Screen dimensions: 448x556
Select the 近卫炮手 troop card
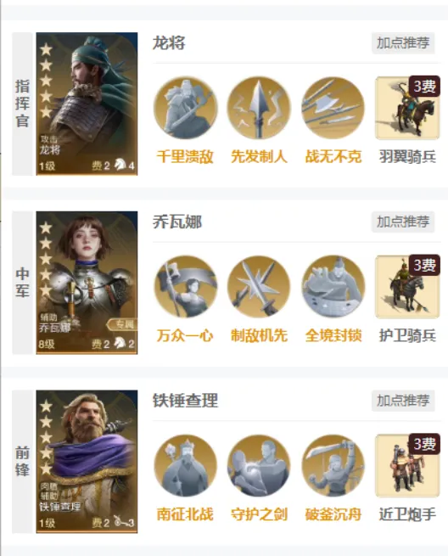407,465
